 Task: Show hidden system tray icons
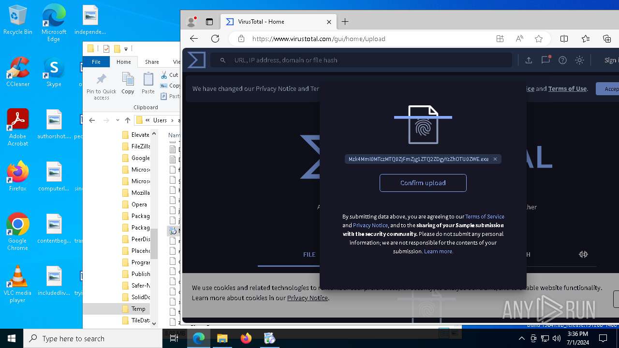pyautogui.click(x=521, y=338)
